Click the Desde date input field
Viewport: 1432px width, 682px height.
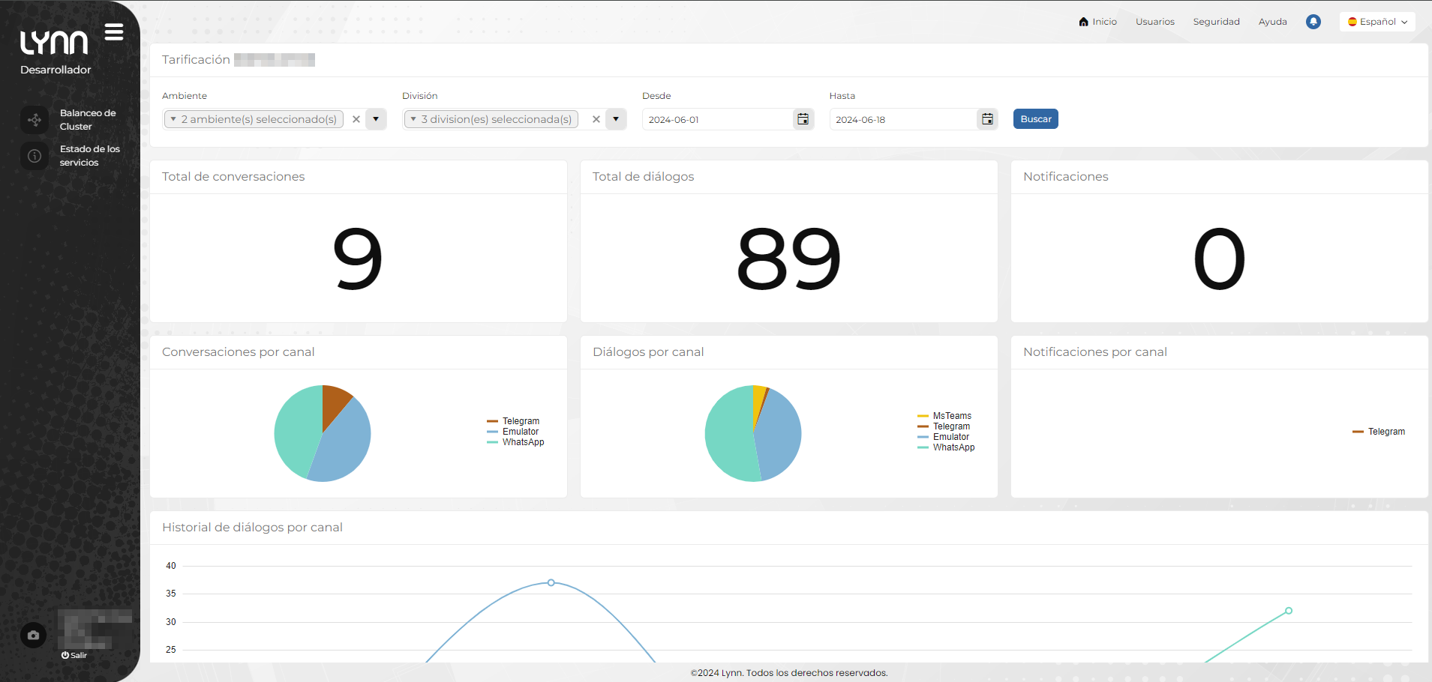[x=716, y=120]
